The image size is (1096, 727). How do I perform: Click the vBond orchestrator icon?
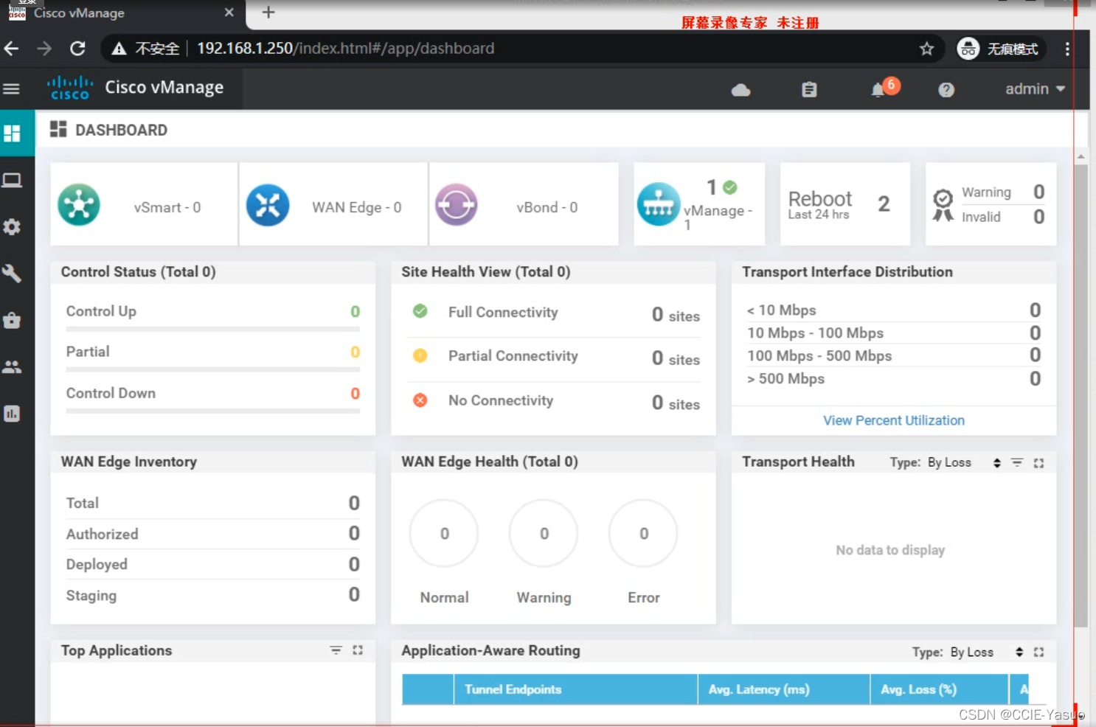[x=457, y=205]
